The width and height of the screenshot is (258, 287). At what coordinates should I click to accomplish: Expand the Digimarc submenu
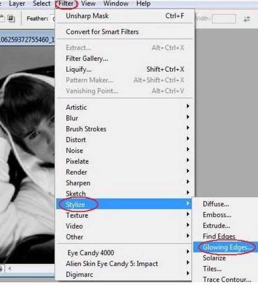pyautogui.click(x=125, y=275)
